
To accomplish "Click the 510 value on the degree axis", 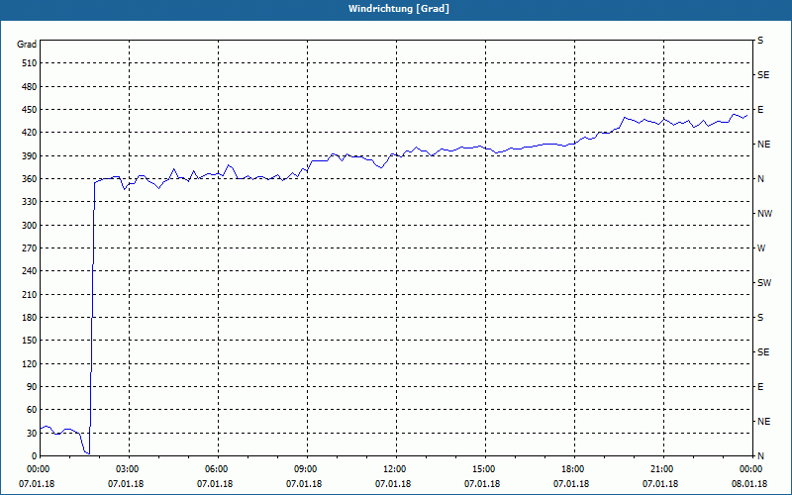I will click(x=30, y=63).
